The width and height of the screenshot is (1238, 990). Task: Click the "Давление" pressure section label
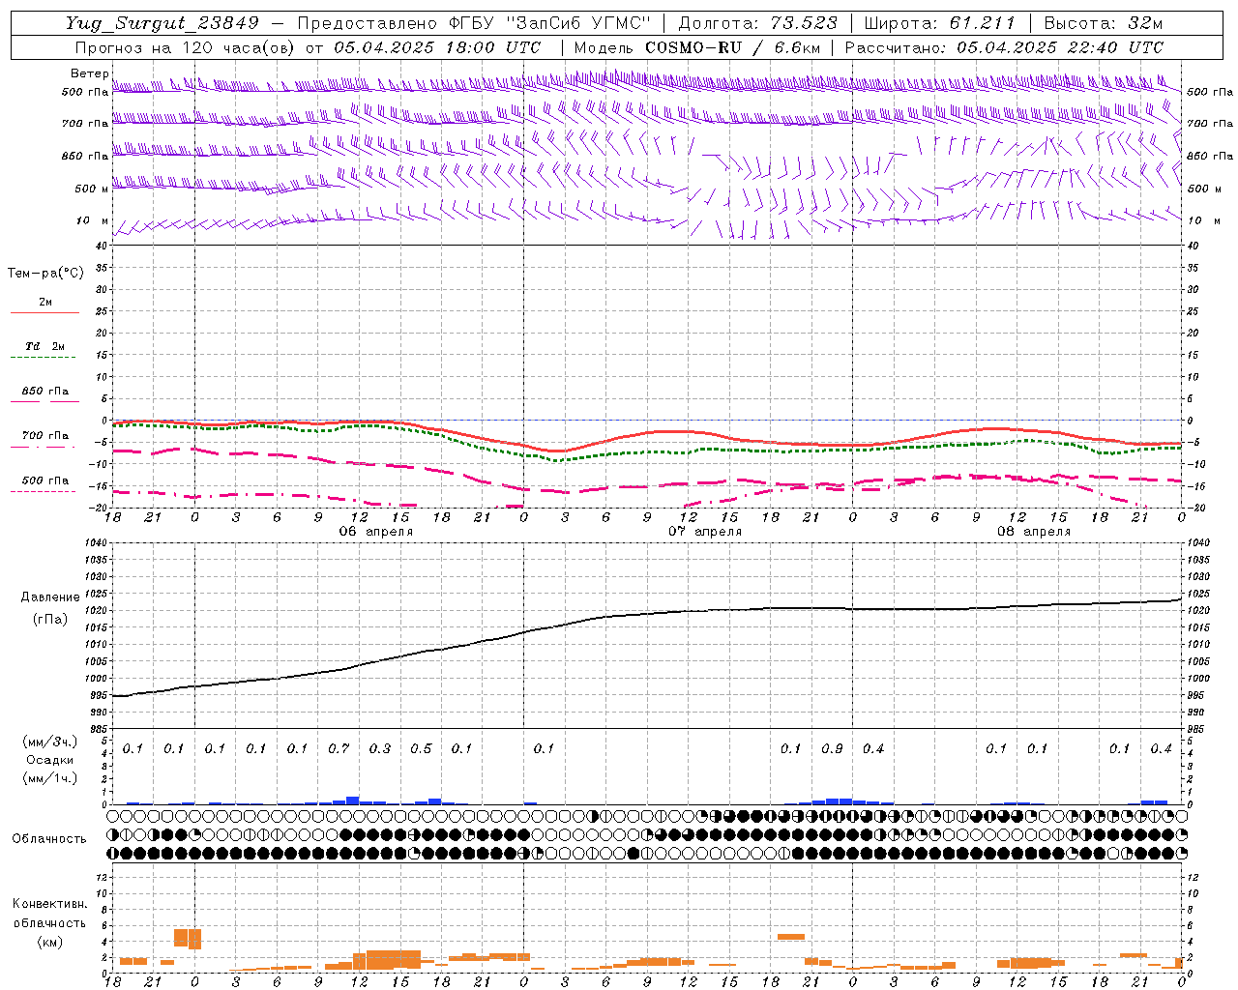(49, 597)
